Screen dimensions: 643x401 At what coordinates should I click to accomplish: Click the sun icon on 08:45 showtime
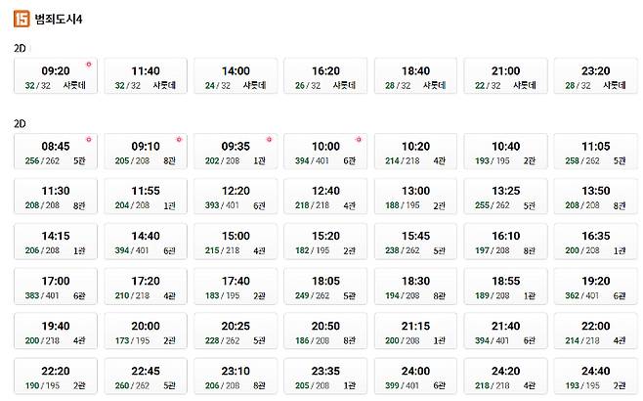[x=88, y=140]
